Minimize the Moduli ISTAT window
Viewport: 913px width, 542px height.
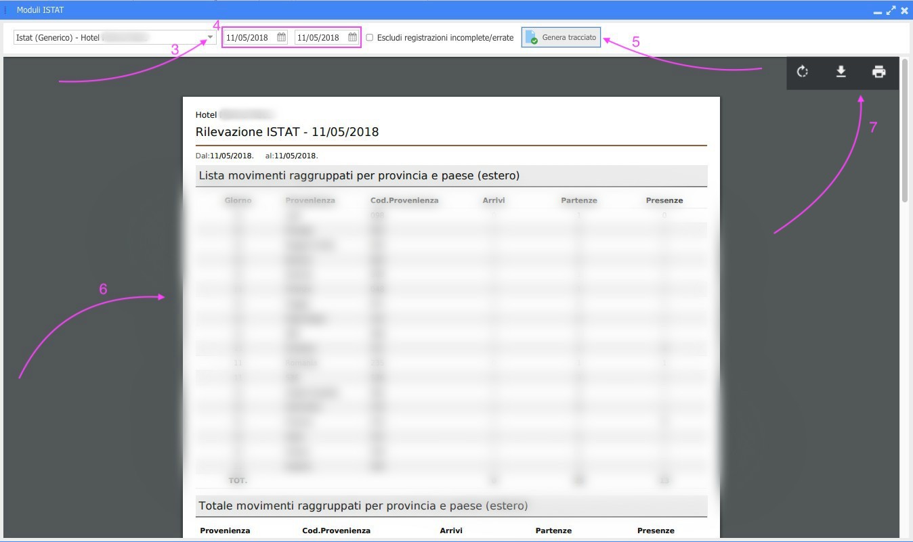click(x=878, y=12)
